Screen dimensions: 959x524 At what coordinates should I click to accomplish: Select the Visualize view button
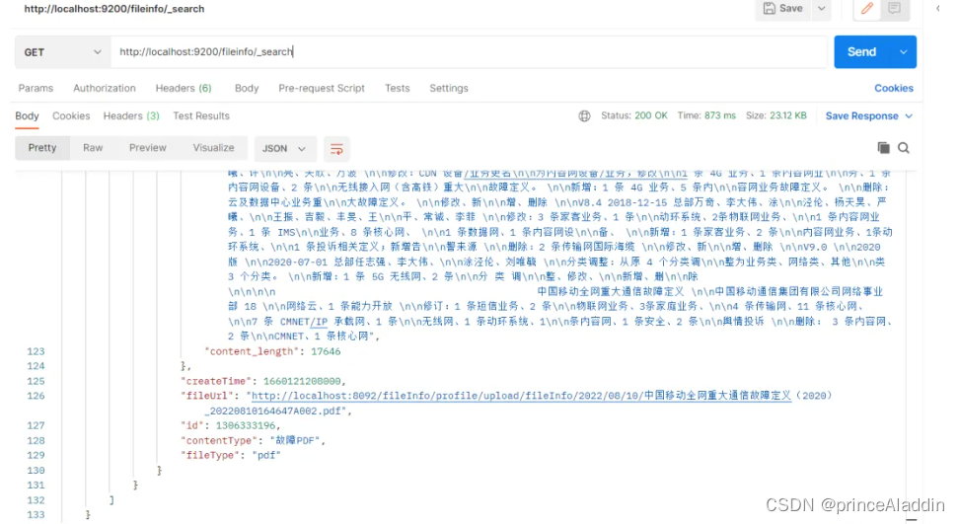point(213,148)
